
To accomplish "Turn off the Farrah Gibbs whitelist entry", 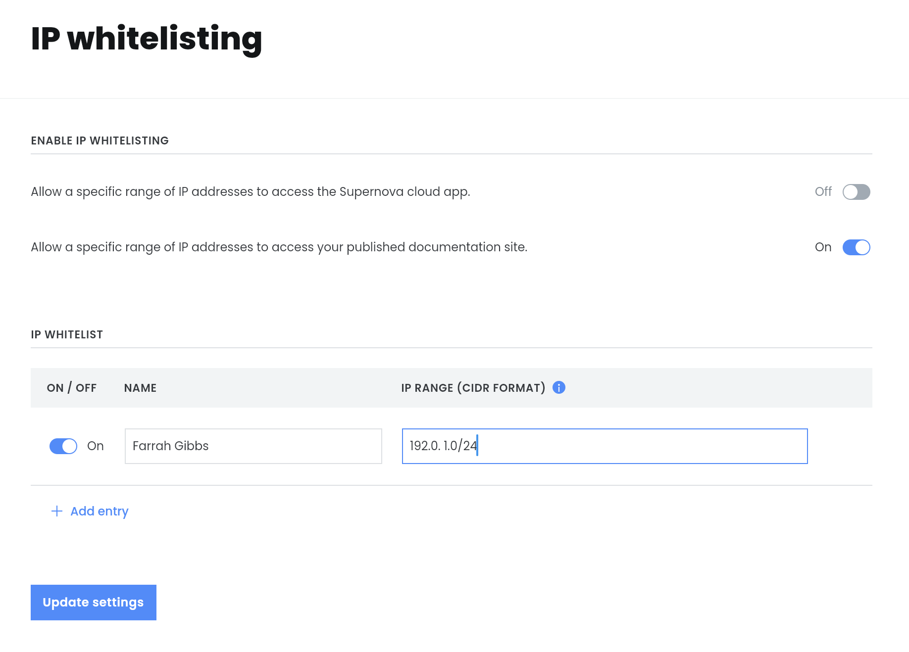I will (x=63, y=446).
